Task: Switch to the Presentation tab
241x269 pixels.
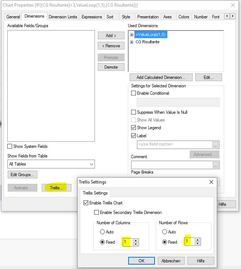Action: [x=148, y=17]
